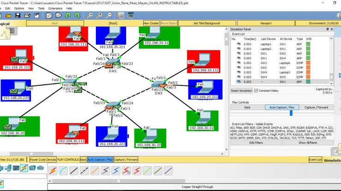Select the orange Fiber cable
Screen dimensions: 341x191
[95, 171]
